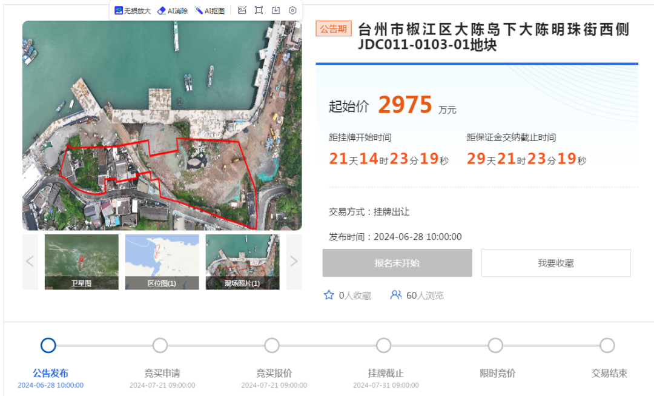The width and height of the screenshot is (654, 396).
Task: Click the starting price 2975 value
Action: pyautogui.click(x=405, y=105)
